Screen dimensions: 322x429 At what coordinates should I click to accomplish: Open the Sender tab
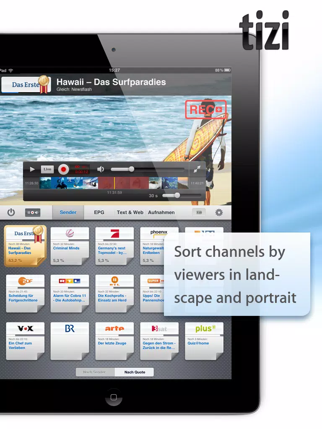pos(68,212)
